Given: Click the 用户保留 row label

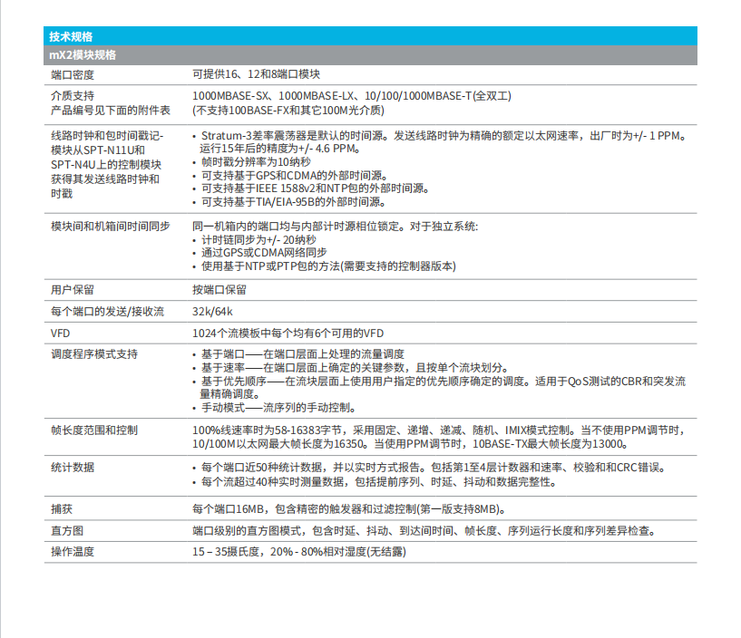Looking at the screenshot, I should pos(73,289).
